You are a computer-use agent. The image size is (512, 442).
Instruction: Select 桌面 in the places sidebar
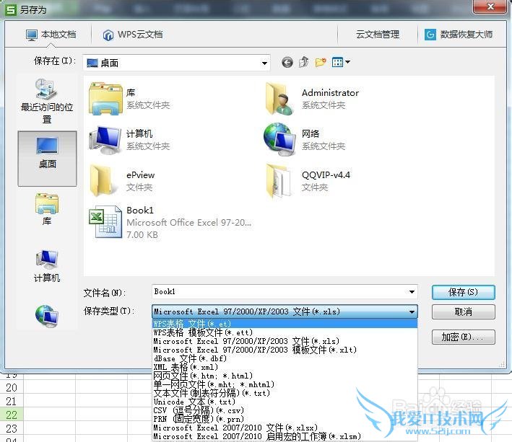point(48,159)
